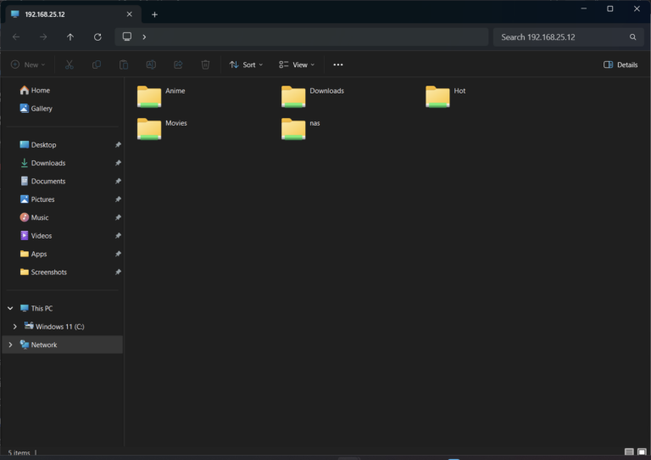Open the View dropdown menu

click(297, 65)
